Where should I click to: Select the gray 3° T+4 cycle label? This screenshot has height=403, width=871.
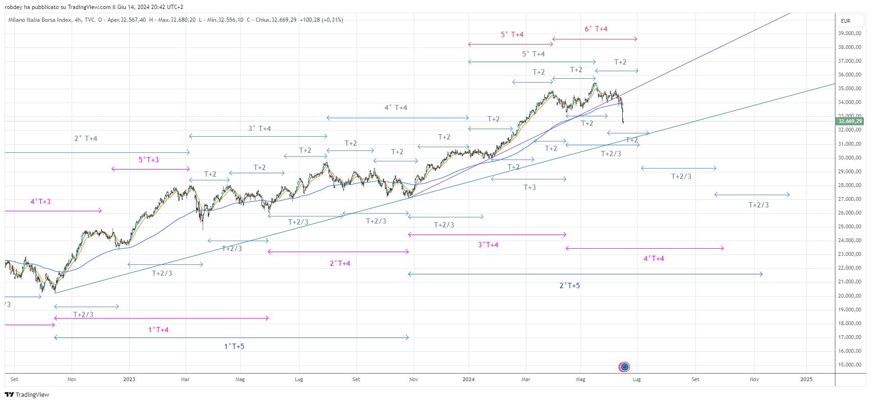coord(260,129)
